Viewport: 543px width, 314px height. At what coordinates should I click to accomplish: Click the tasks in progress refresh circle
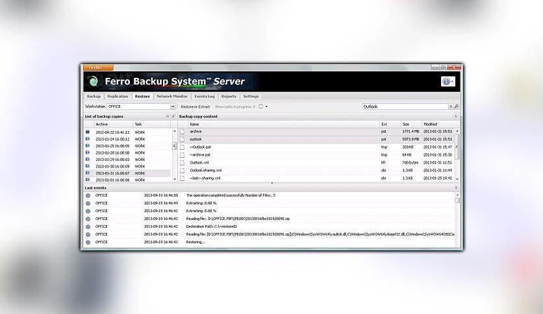point(260,106)
